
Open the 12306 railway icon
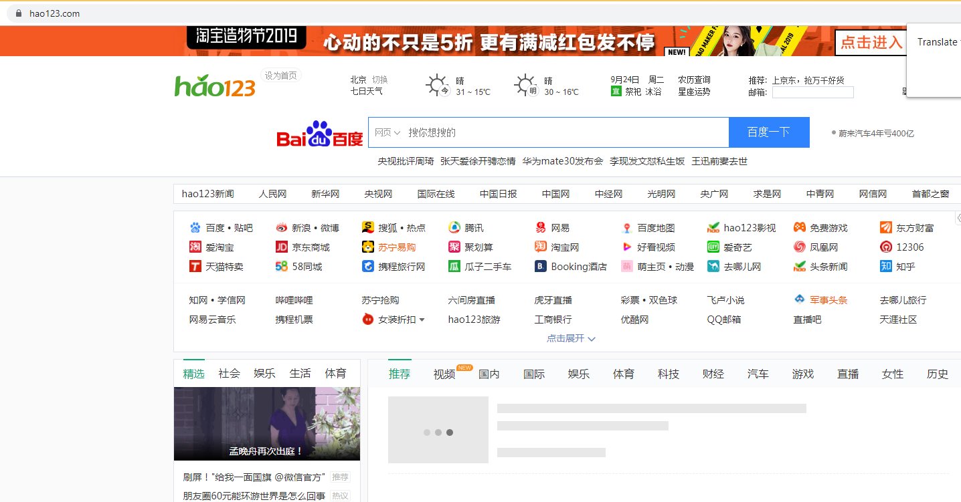(885, 247)
